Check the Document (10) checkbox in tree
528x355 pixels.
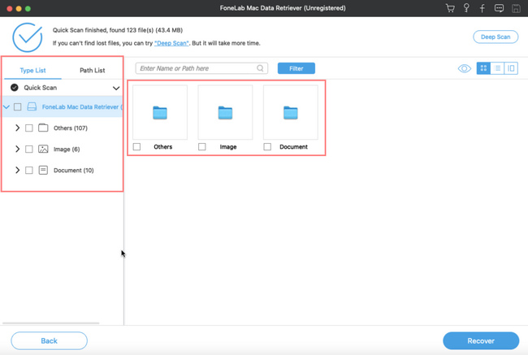(x=29, y=171)
